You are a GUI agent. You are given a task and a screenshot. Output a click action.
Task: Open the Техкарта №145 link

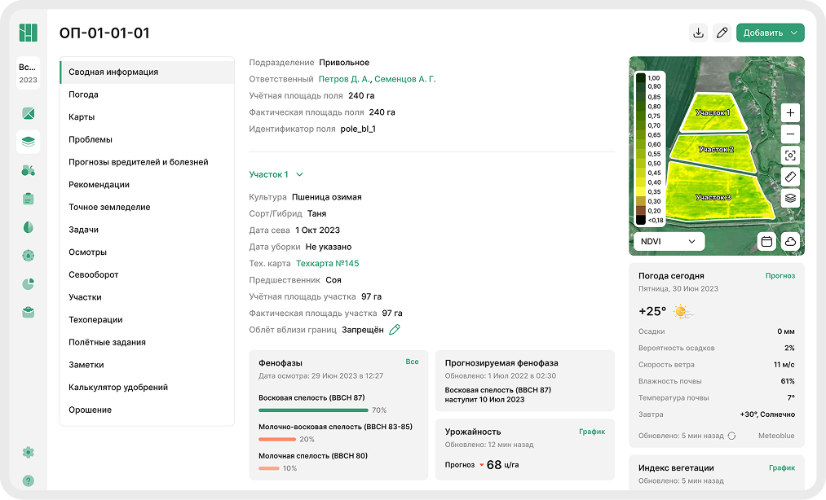[327, 263]
